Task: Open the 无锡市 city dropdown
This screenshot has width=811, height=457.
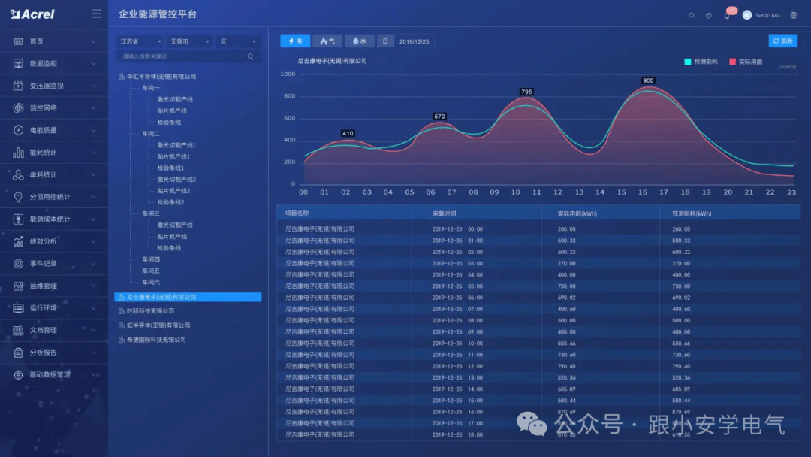Action: 189,41
